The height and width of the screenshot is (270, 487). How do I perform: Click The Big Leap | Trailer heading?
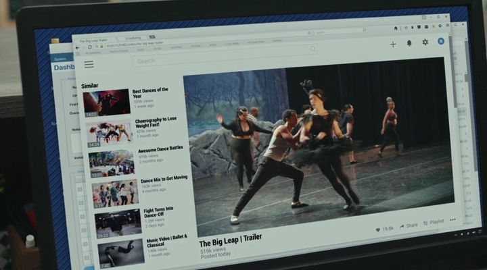[x=231, y=240]
